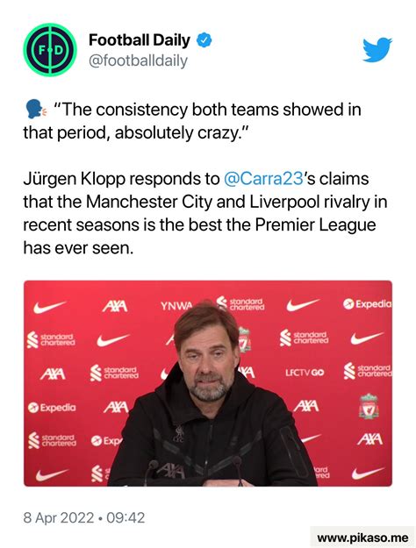Click the YNWA text on backdrop
This screenshot has height=548, width=416.
click(x=176, y=306)
